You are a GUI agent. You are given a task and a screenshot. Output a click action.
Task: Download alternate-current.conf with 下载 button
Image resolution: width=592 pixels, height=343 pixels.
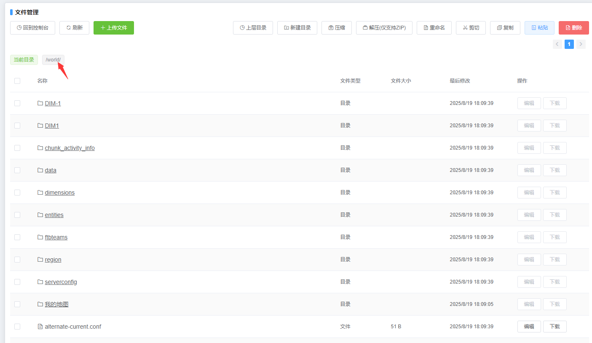pos(554,327)
